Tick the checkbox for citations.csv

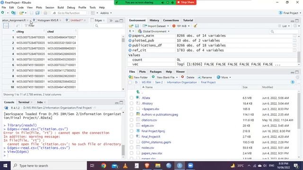(132, 120)
